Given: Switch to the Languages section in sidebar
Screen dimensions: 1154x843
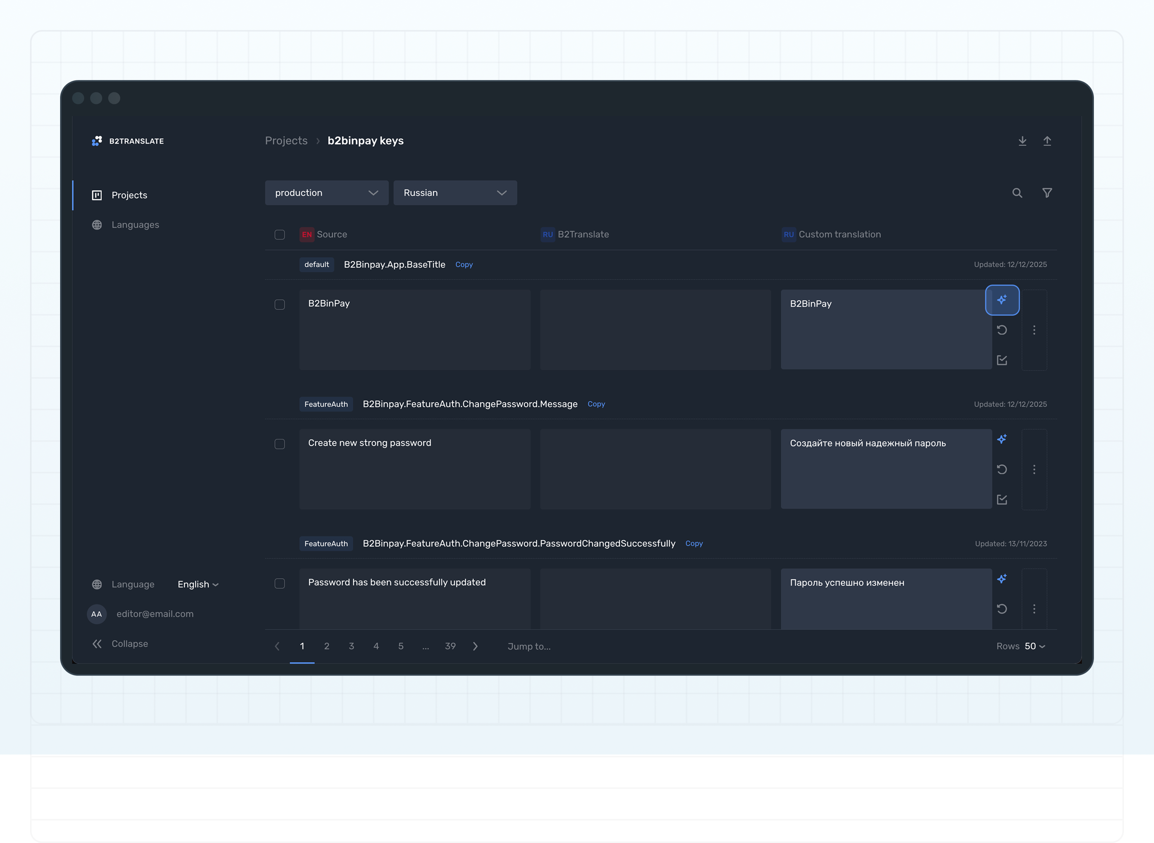Looking at the screenshot, I should coord(135,225).
